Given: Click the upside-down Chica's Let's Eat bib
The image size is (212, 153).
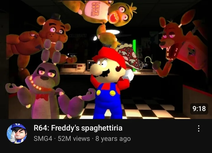Looking at the screenshot, I should [x=95, y=10].
